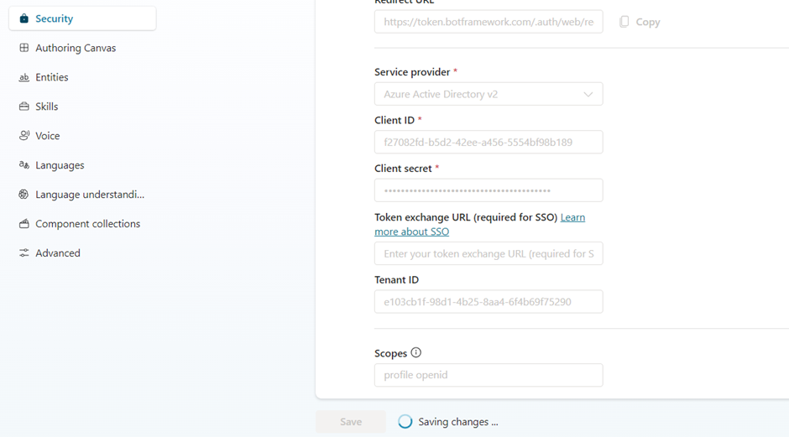Select the Scopes text field
The image size is (789, 437).
[x=488, y=375]
